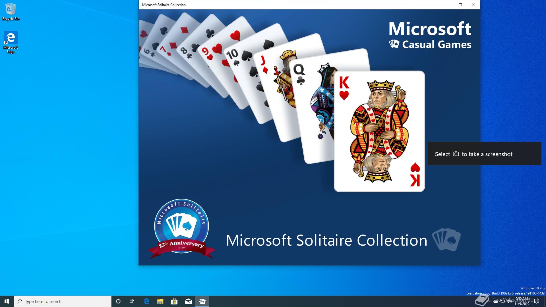Open the Mail app from the taskbar

(x=188, y=301)
